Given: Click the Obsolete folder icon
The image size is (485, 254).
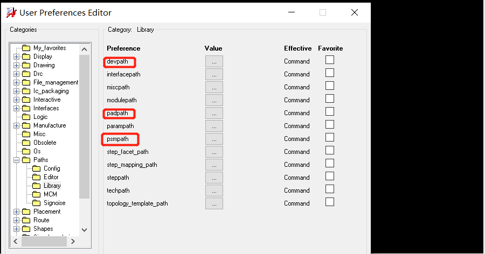Looking at the screenshot, I should 26,143.
